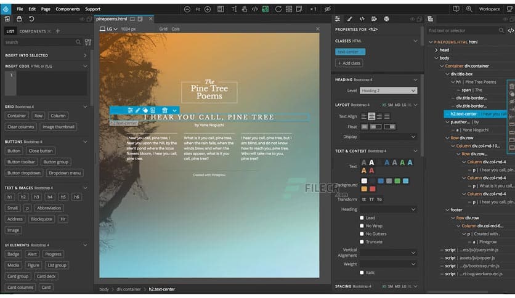The height and width of the screenshot is (298, 515).
Task: Click the undo arrow in left panel
Action: click(31, 19)
